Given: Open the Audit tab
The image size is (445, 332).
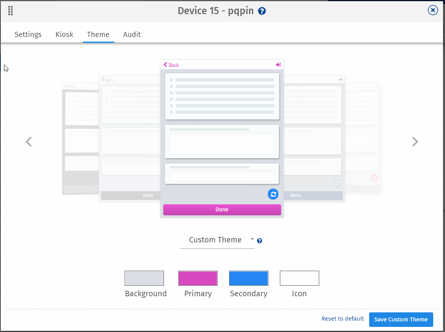Looking at the screenshot, I should [132, 35].
